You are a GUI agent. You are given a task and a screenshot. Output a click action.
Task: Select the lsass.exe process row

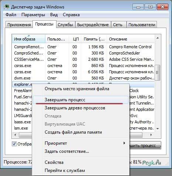click(23, 122)
